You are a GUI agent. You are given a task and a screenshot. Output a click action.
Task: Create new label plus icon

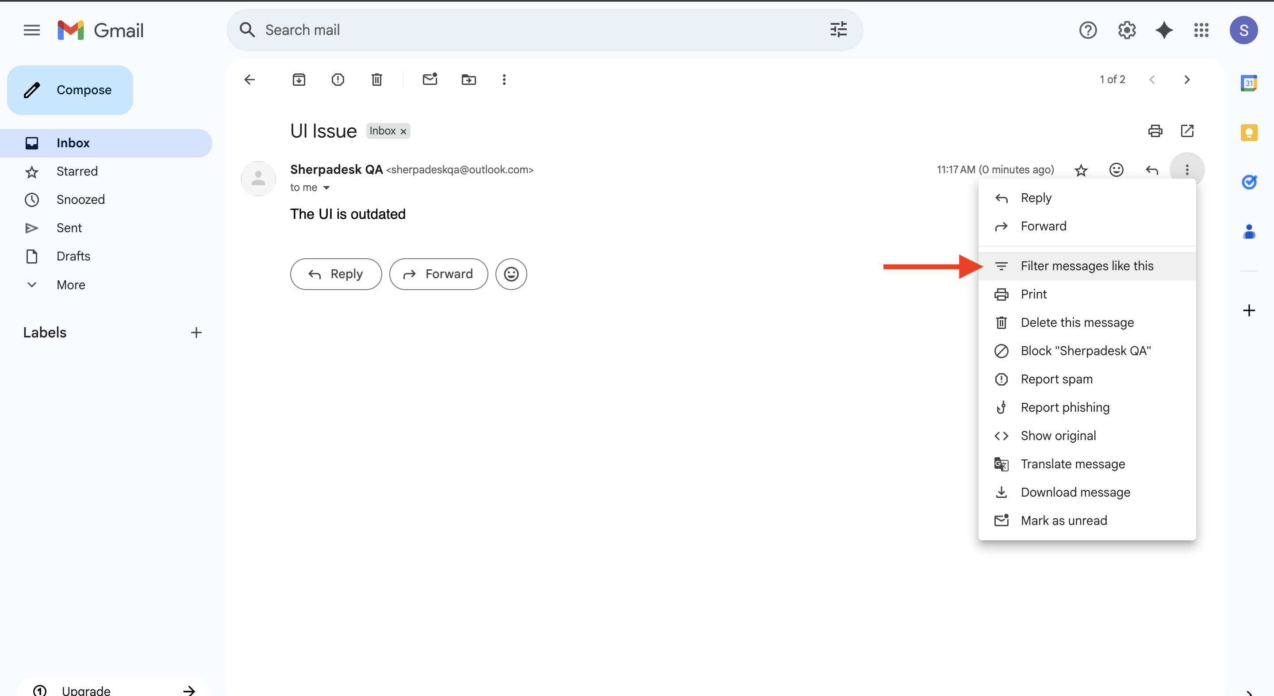tap(196, 333)
